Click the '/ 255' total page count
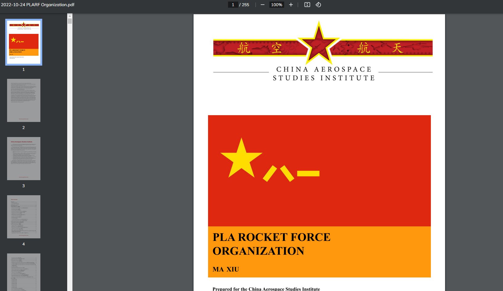 [244, 5]
